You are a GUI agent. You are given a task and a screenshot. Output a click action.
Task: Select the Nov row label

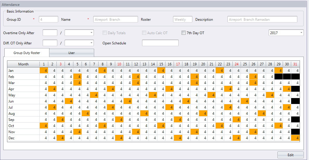(23, 132)
